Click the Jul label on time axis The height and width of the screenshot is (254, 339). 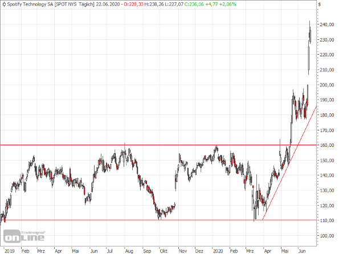110,251
